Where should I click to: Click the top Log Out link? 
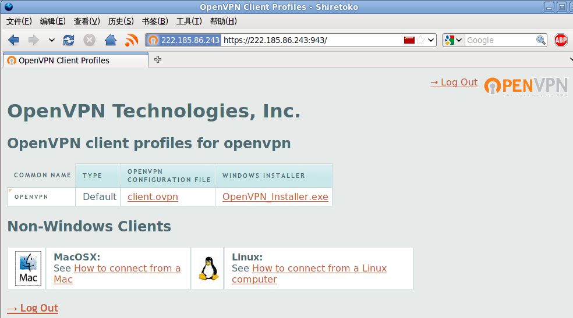454,83
